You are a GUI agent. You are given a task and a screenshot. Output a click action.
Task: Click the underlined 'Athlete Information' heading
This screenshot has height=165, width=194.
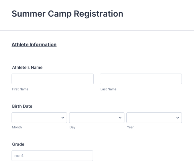[x=34, y=45]
